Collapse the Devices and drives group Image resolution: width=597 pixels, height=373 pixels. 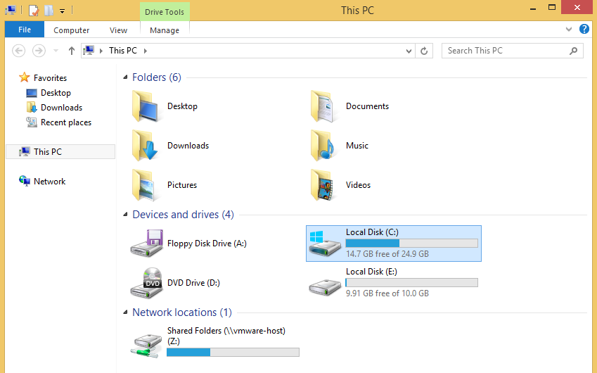[x=125, y=215]
